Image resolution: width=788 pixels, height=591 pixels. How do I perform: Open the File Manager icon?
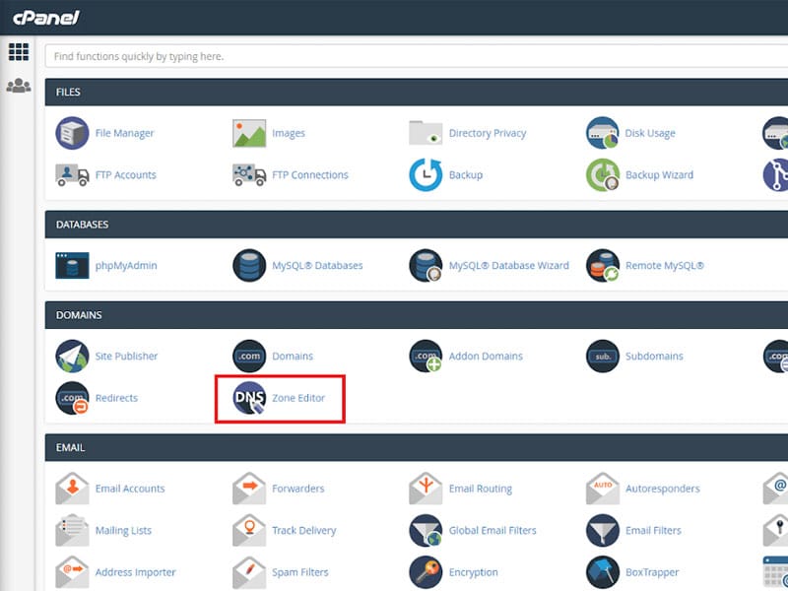[72, 133]
